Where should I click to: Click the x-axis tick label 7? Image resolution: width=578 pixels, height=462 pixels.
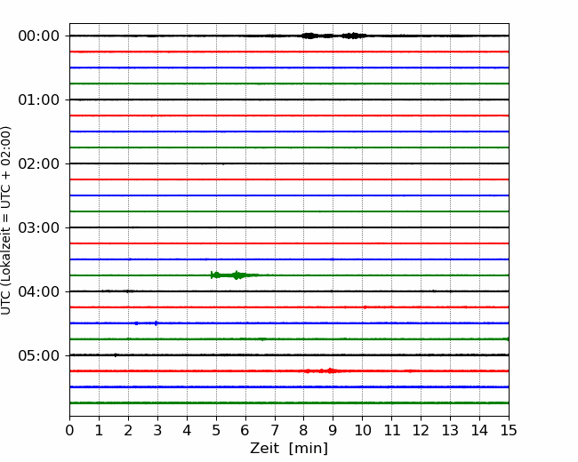click(275, 430)
